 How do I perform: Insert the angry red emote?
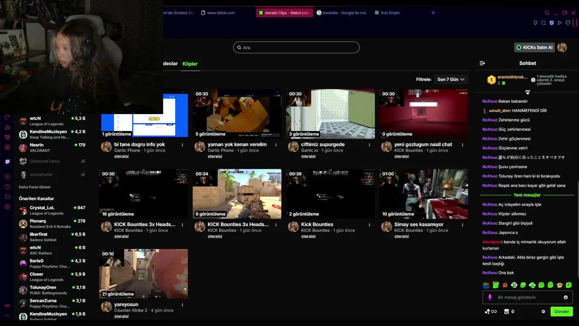coord(505,285)
